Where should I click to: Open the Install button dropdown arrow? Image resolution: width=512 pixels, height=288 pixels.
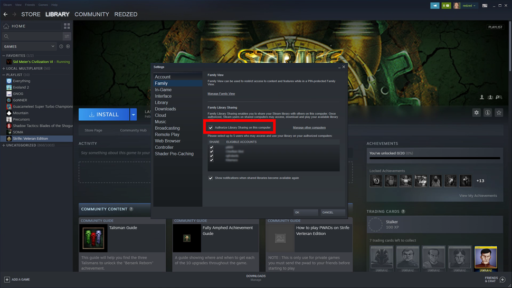133,114
